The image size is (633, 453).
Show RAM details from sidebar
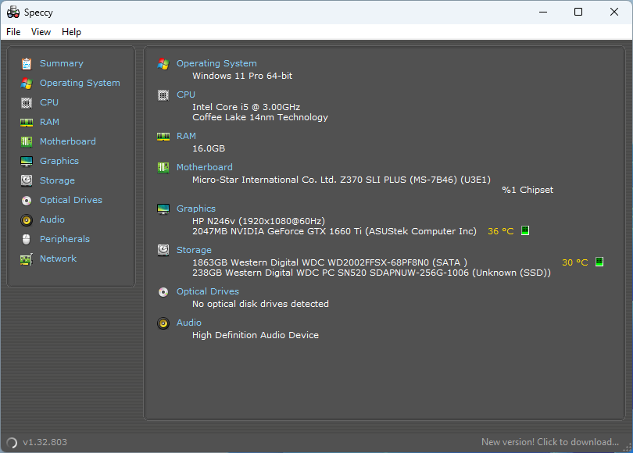(49, 122)
